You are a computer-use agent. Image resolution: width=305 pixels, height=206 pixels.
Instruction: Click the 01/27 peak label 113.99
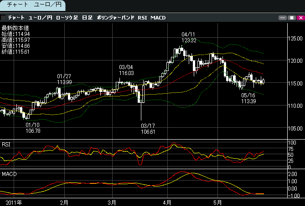point(64,82)
